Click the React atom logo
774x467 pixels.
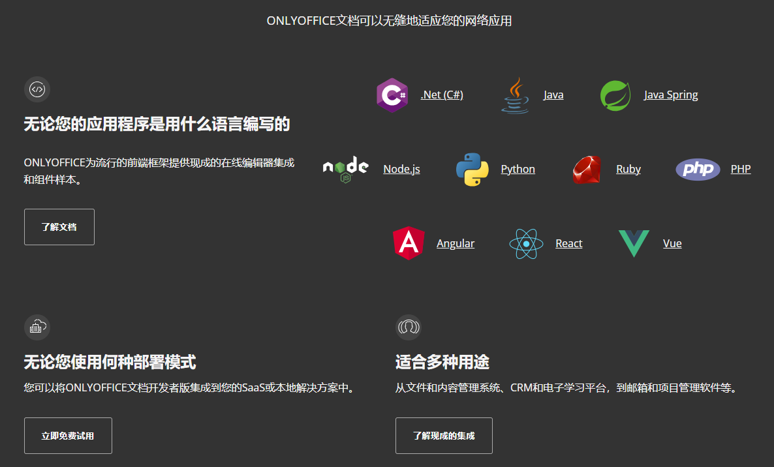point(526,243)
